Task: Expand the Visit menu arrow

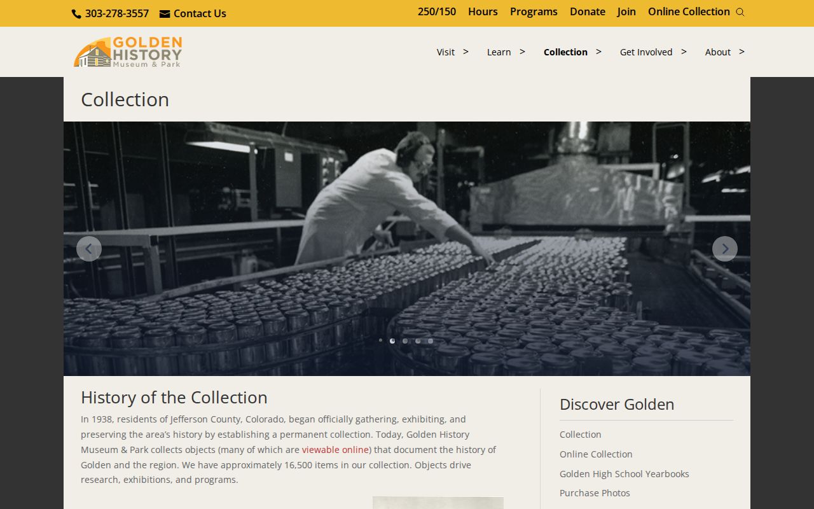Action: (466, 52)
